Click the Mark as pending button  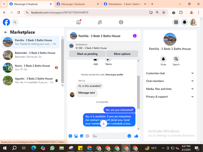[87, 54]
